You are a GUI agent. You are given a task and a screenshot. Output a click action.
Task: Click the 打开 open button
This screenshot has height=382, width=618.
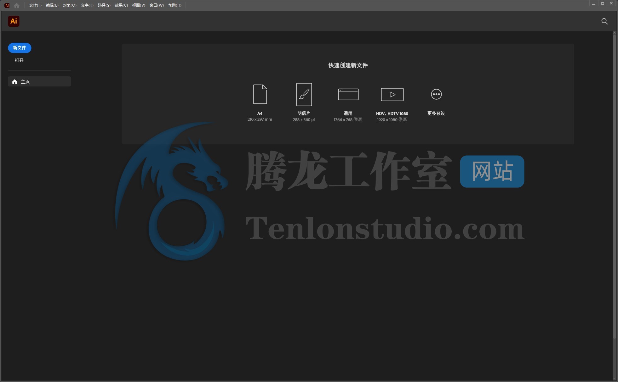click(x=19, y=60)
